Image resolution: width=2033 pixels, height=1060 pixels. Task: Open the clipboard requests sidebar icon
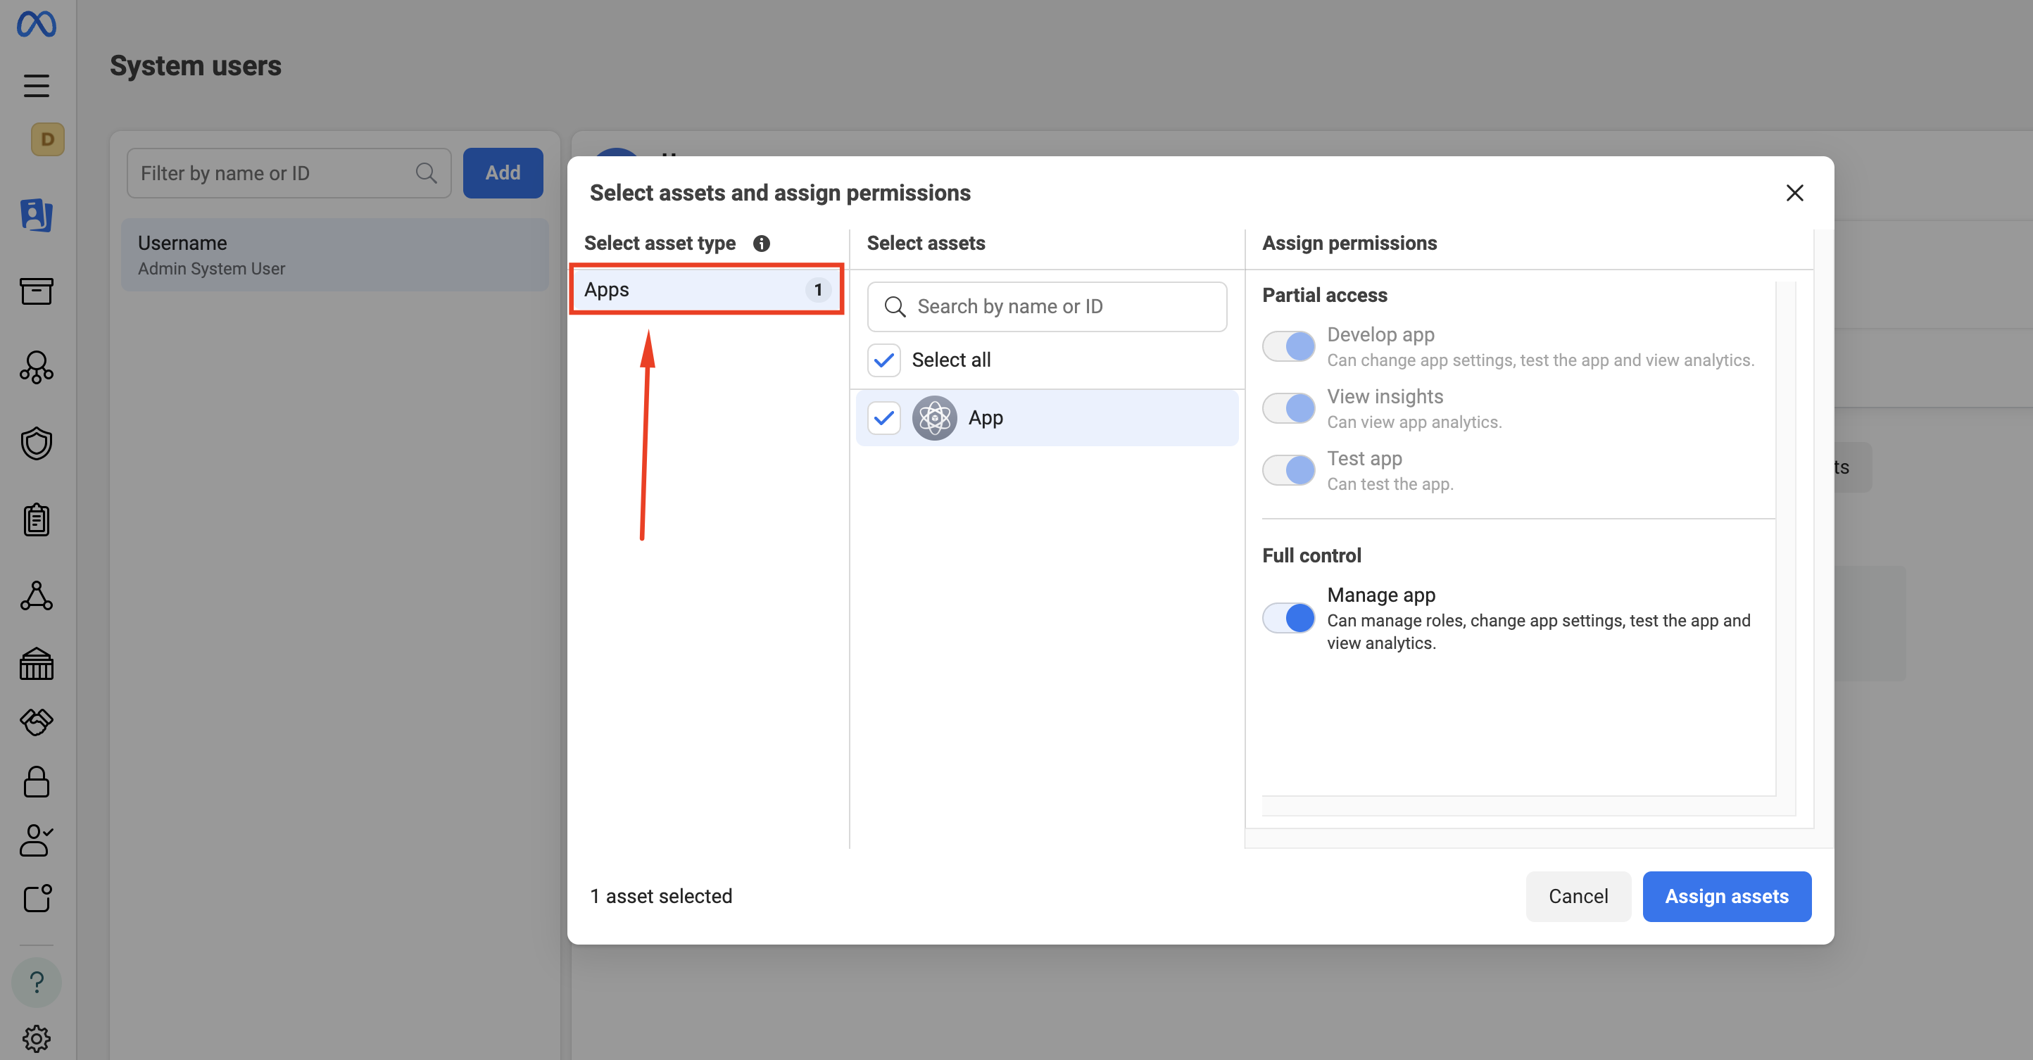[37, 519]
